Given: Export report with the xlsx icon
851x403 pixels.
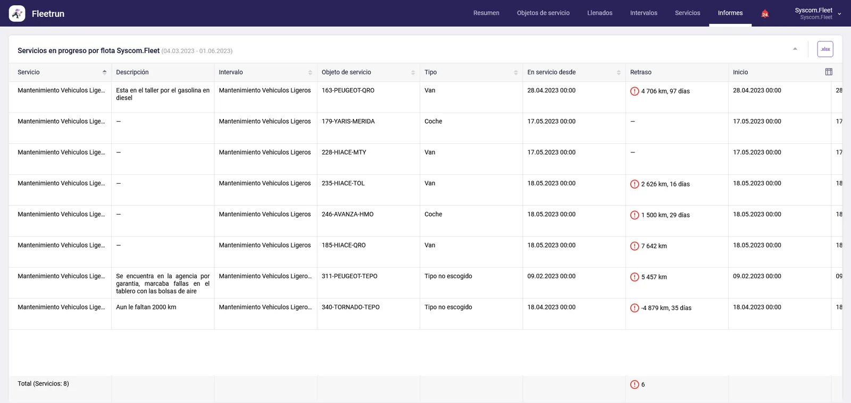Looking at the screenshot, I should [825, 49].
